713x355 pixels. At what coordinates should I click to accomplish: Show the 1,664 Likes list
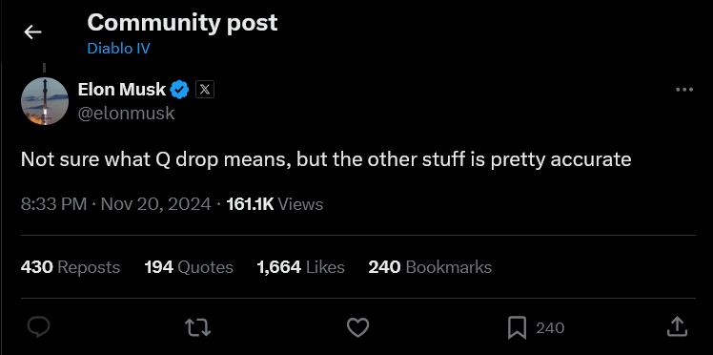click(300, 267)
